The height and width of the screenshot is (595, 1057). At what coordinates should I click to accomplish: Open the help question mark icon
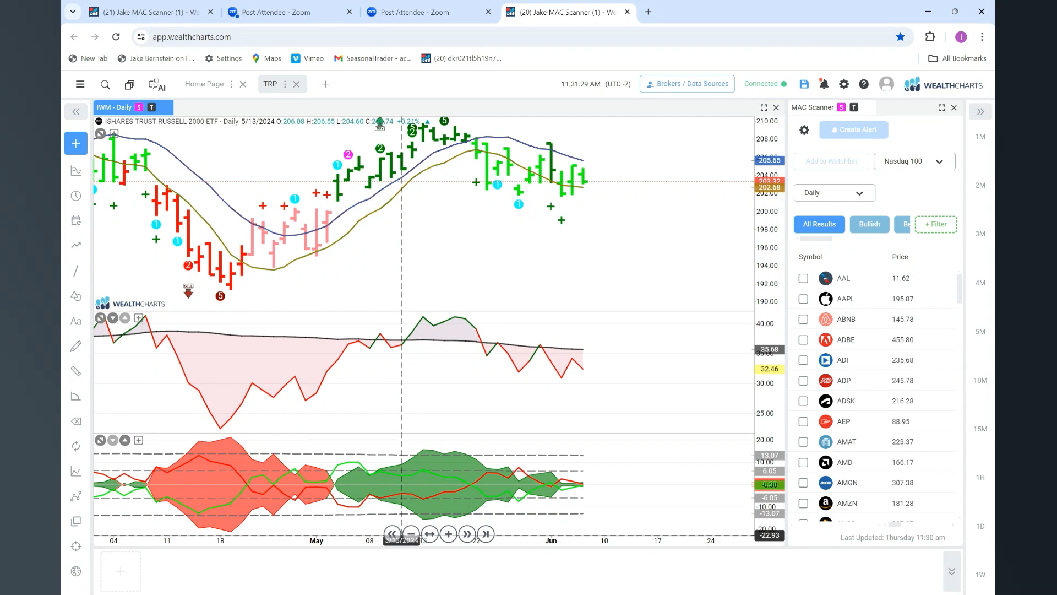coord(864,84)
